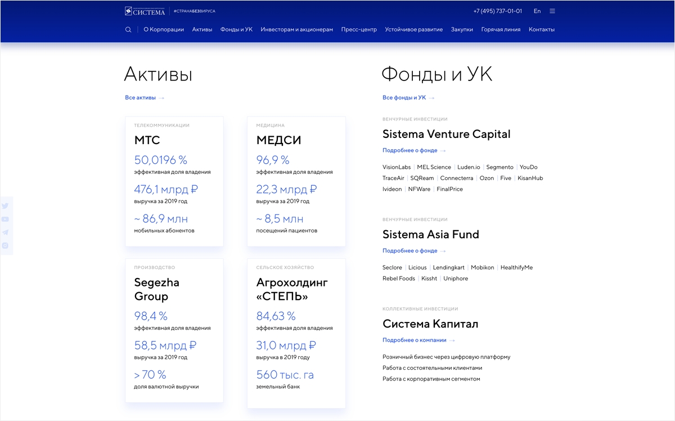
Task: Click Розничный бизнес через цифровую платформу
Action: [x=447, y=357]
